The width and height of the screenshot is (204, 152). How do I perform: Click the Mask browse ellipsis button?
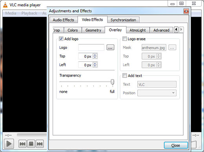click(172, 48)
